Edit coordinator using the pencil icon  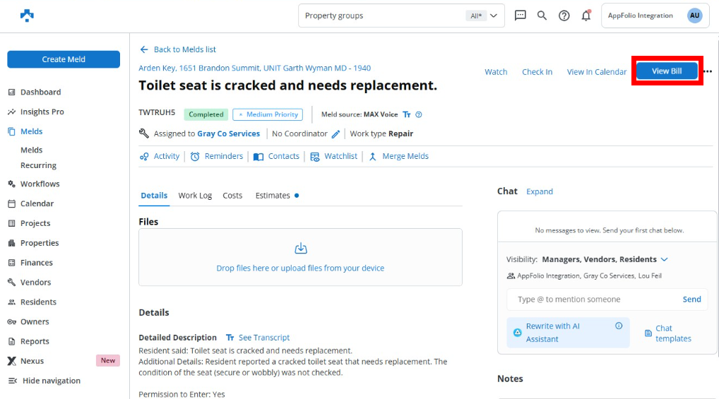[x=336, y=134]
